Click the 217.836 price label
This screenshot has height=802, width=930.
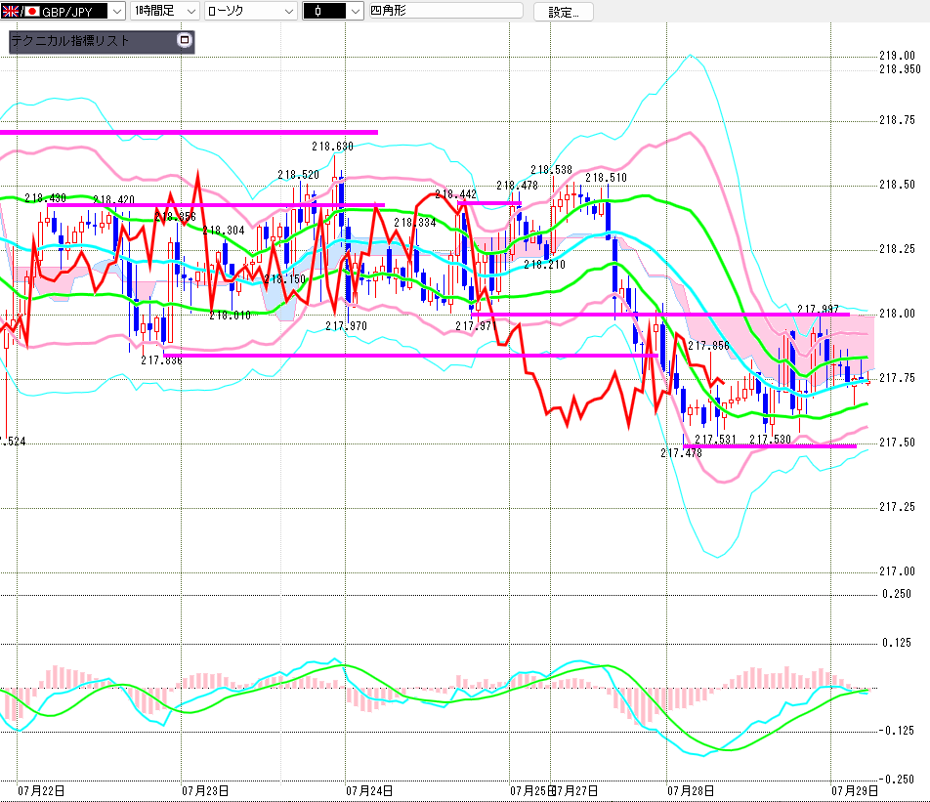click(161, 360)
